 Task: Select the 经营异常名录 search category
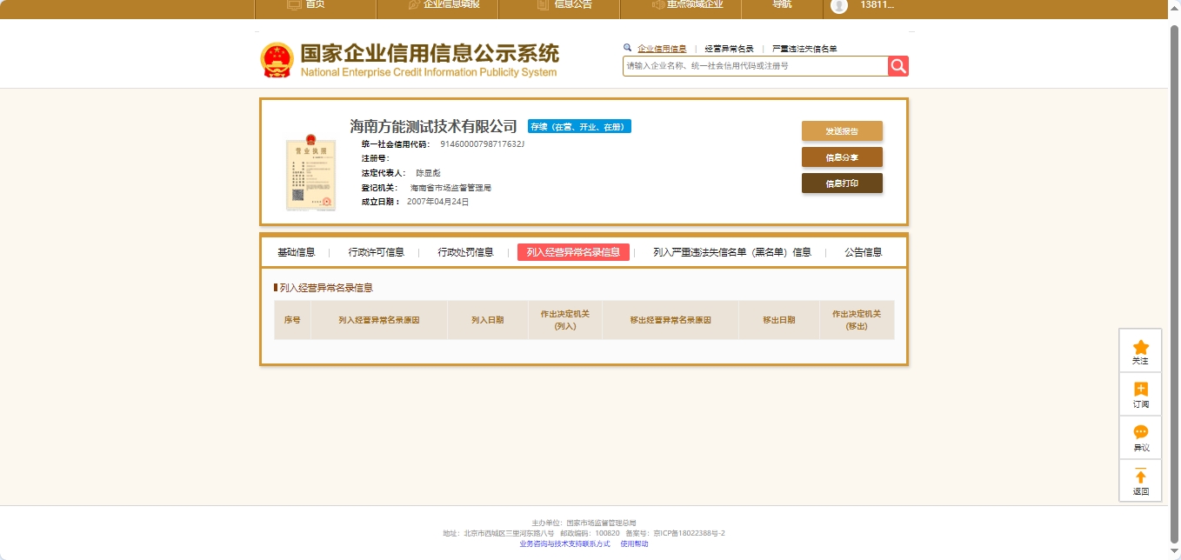tap(729, 49)
